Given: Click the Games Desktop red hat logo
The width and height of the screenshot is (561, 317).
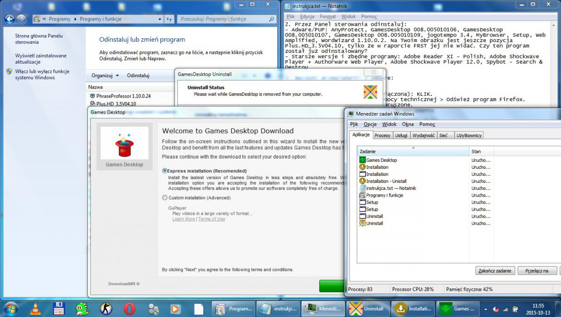Looking at the screenshot, I should coord(124,144).
